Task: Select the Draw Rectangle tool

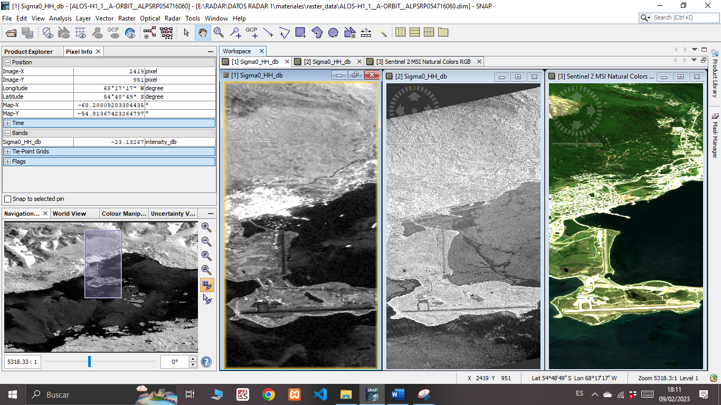Action: (x=301, y=33)
